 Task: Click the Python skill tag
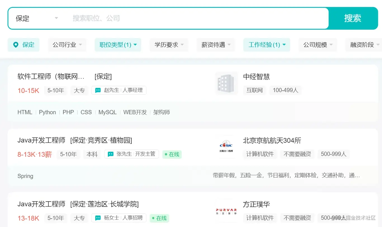coord(48,112)
